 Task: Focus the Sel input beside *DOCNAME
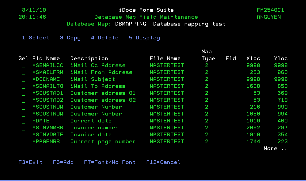pos(24,80)
